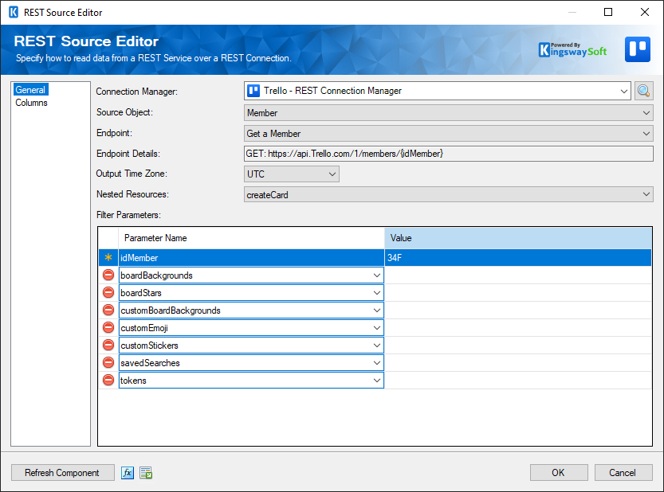Remove the customBoardBackgrounds parameter row
This screenshot has height=492, width=664.
108,310
